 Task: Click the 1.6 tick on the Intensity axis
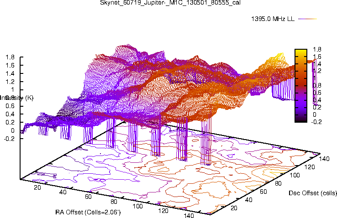click(10, 65)
